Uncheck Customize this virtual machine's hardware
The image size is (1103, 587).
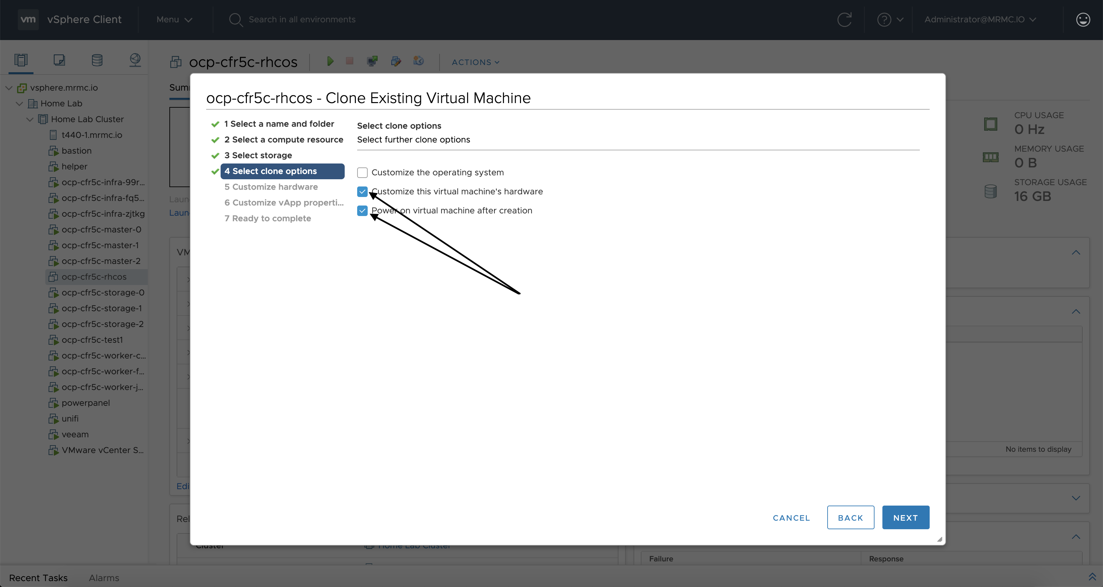pyautogui.click(x=362, y=191)
